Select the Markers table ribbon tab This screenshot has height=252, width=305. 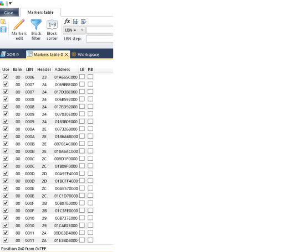(40, 12)
